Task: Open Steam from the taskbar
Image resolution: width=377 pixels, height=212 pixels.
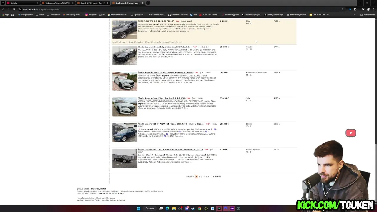Action: tap(193, 208)
